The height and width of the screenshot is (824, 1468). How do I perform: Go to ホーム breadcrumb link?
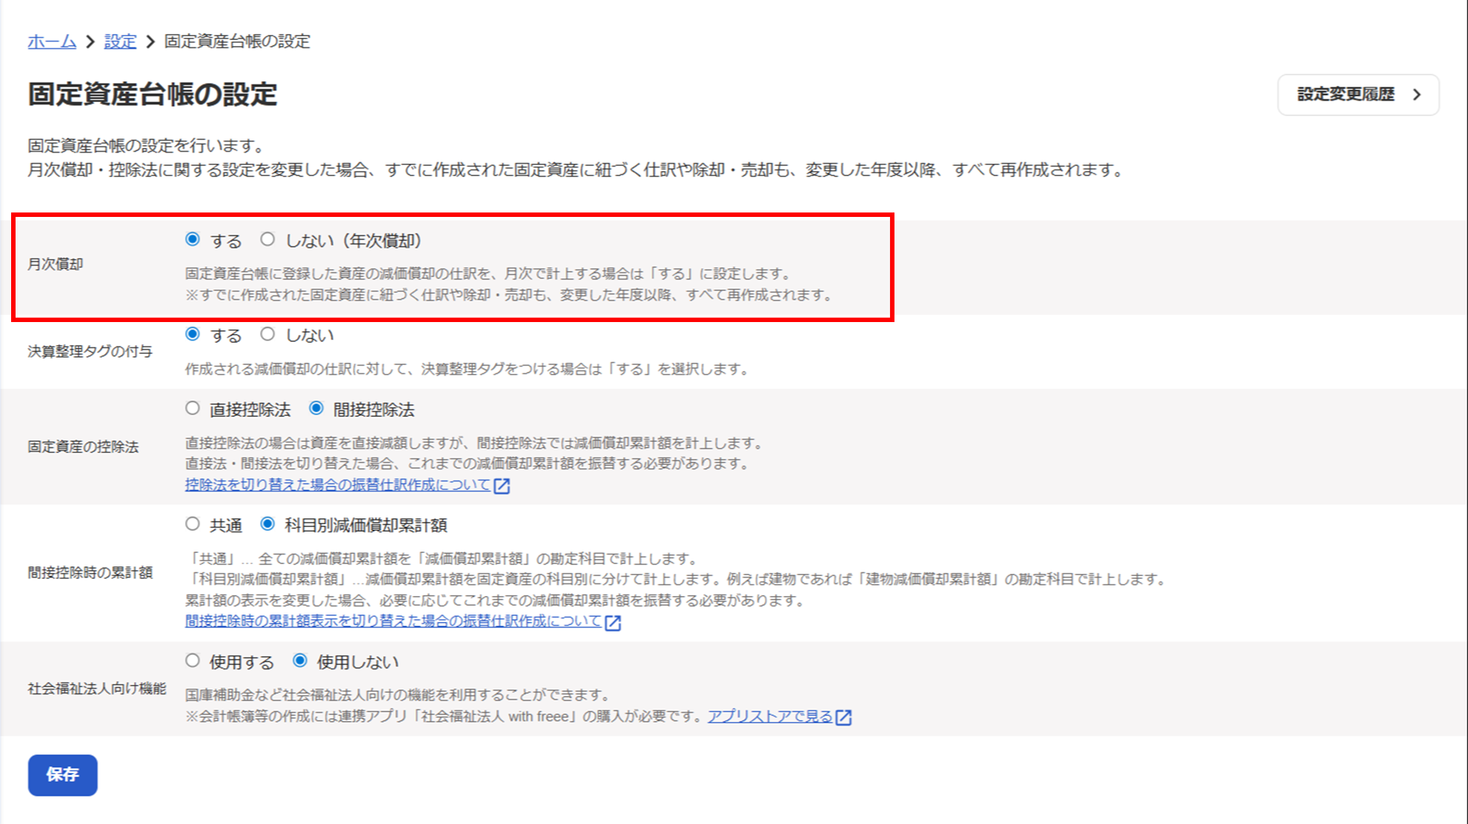pos(52,41)
